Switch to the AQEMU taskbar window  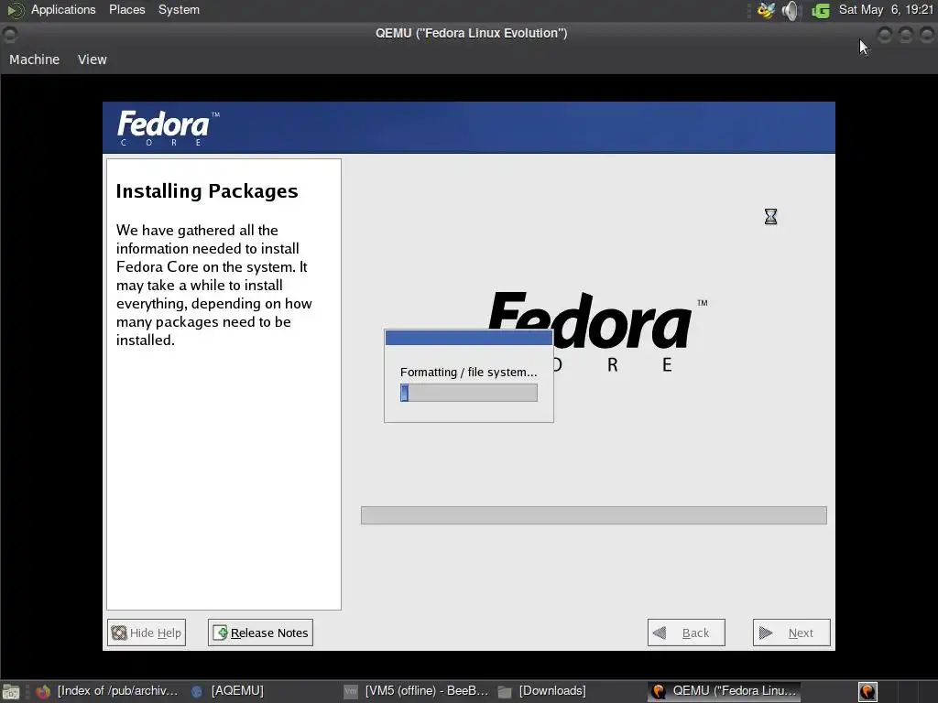tap(228, 691)
